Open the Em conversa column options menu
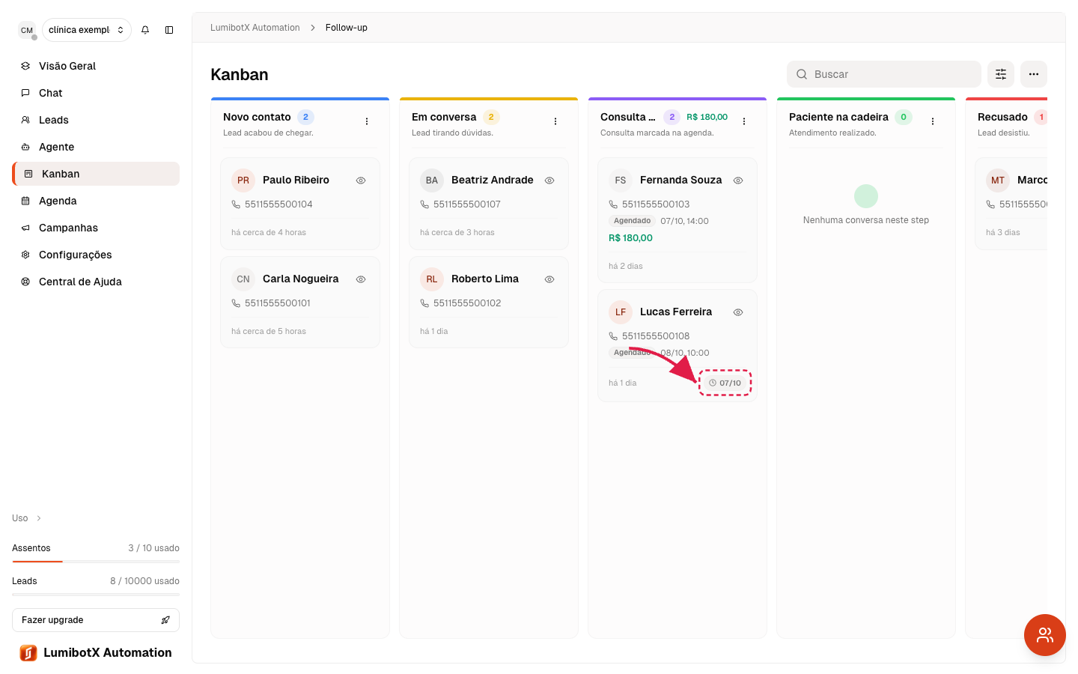The image size is (1078, 674). [x=555, y=121]
